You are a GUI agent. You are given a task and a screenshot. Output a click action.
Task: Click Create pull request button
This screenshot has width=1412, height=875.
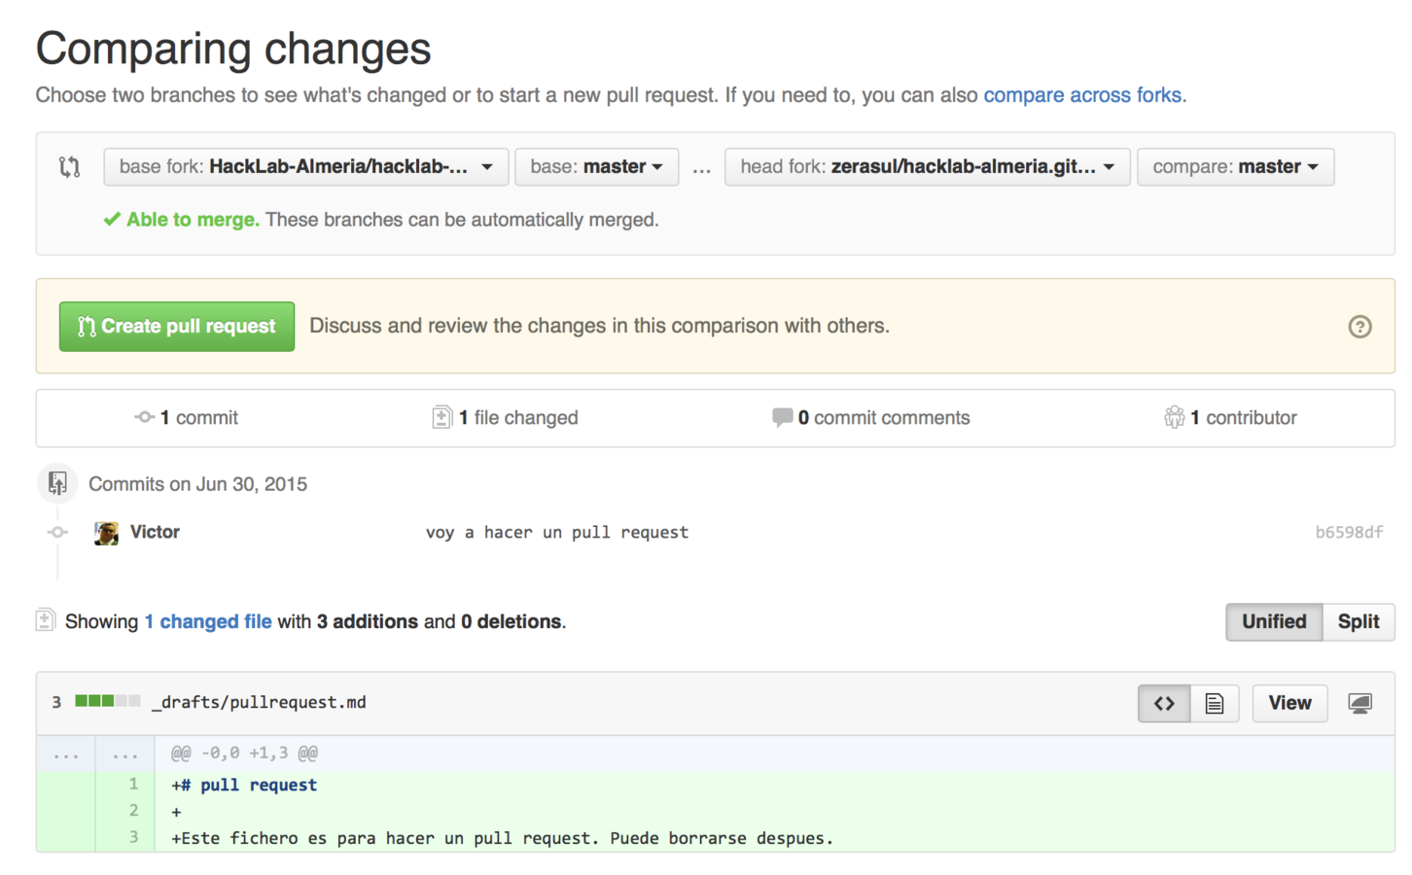(x=177, y=327)
